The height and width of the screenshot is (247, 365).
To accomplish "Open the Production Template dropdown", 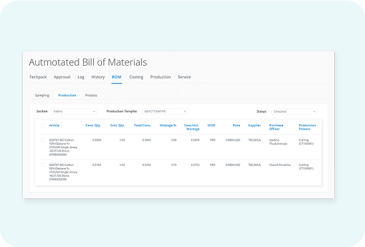I will [165, 112].
